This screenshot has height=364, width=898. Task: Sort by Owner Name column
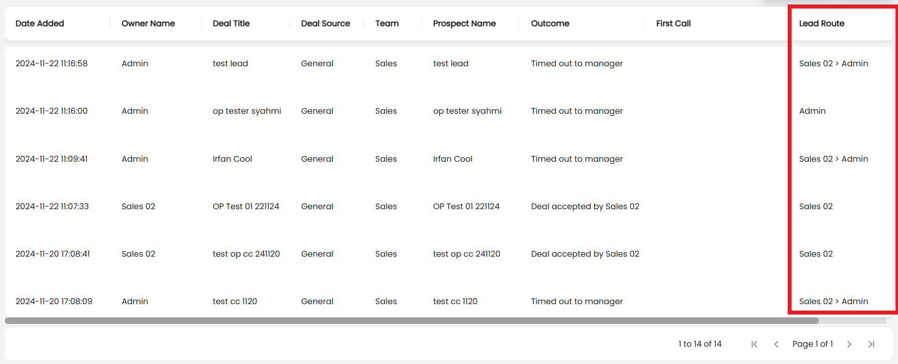[x=148, y=23]
